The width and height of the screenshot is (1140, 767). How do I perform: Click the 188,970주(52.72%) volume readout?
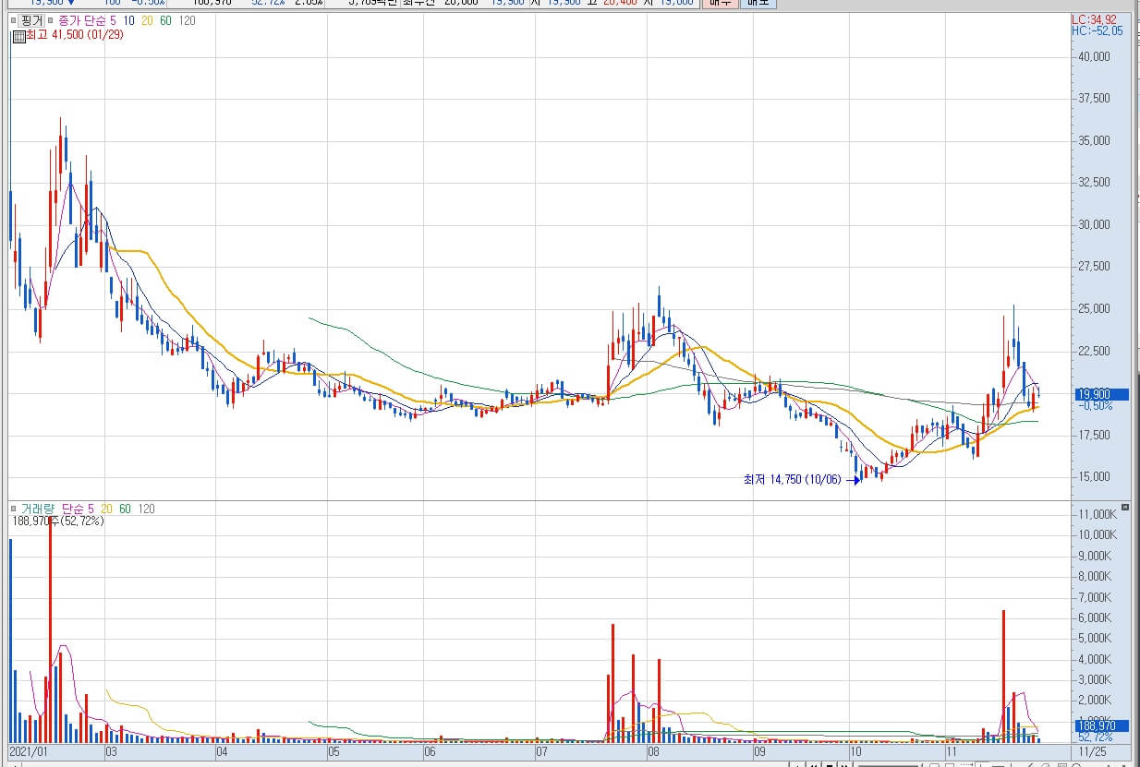point(57,521)
